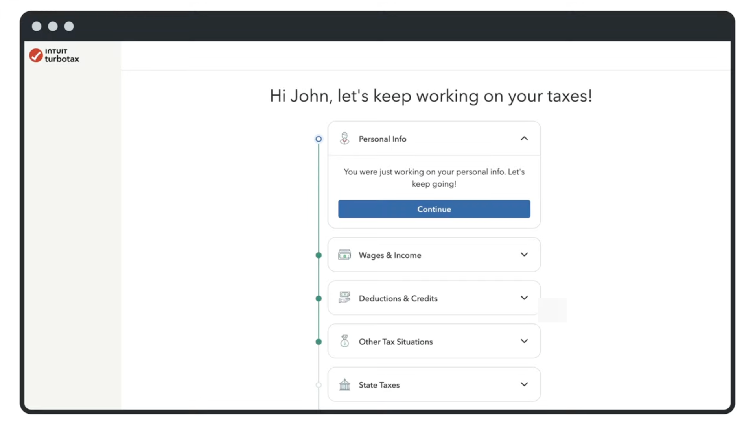This screenshot has height=425, width=755.
Task: Click the Other Tax Situations progress dot
Action: [x=319, y=342]
